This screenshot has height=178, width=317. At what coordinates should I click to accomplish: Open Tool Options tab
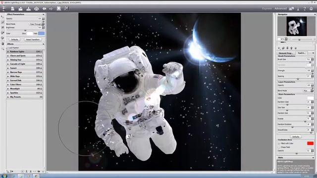[302, 53]
